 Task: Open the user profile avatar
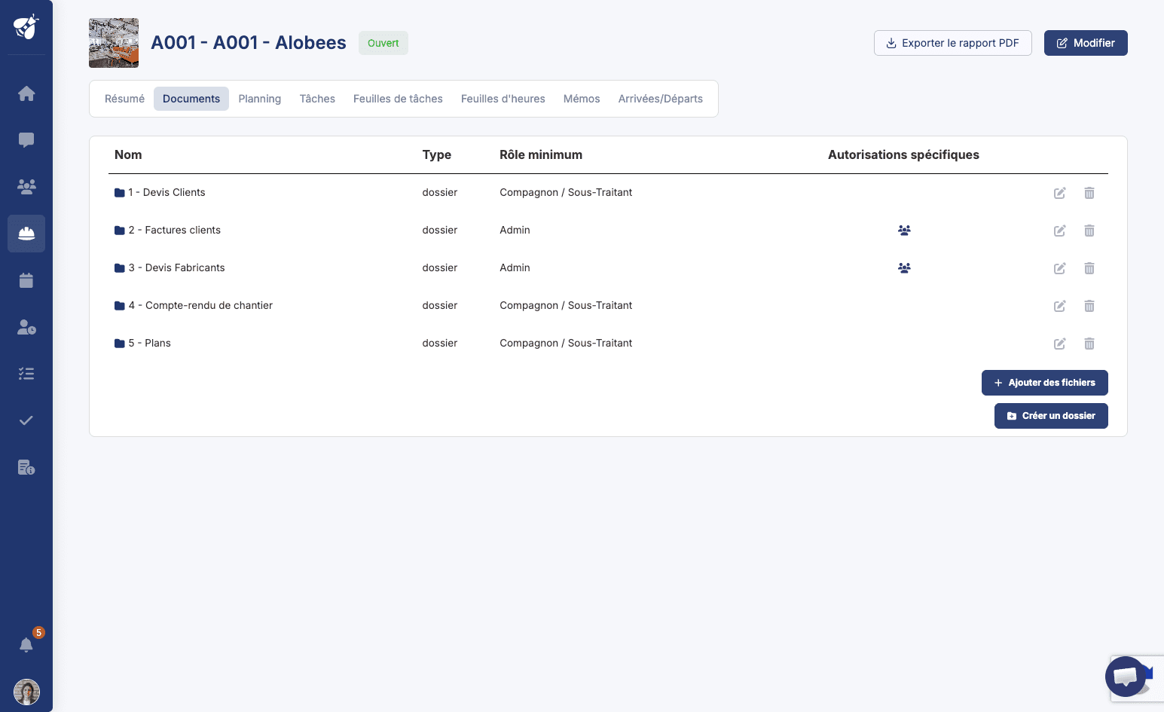(26, 692)
